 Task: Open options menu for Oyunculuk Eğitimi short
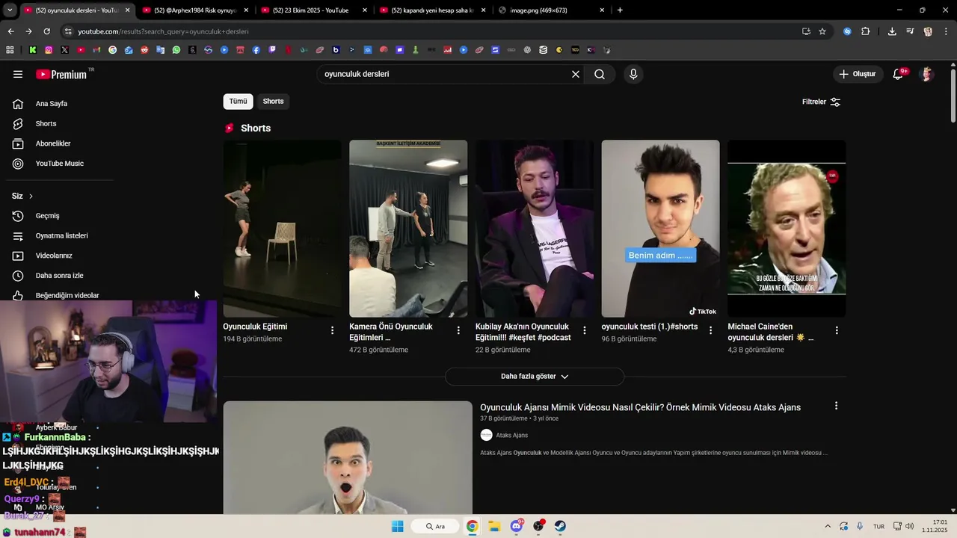pyautogui.click(x=333, y=330)
